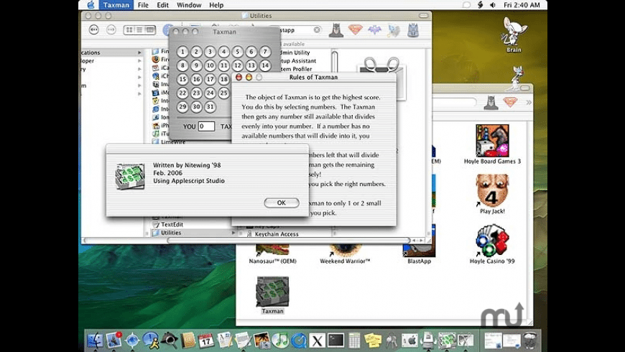Image resolution: width=625 pixels, height=352 pixels.
Task: Toggle the Utilities window toolbar pill button
Action: point(424,16)
